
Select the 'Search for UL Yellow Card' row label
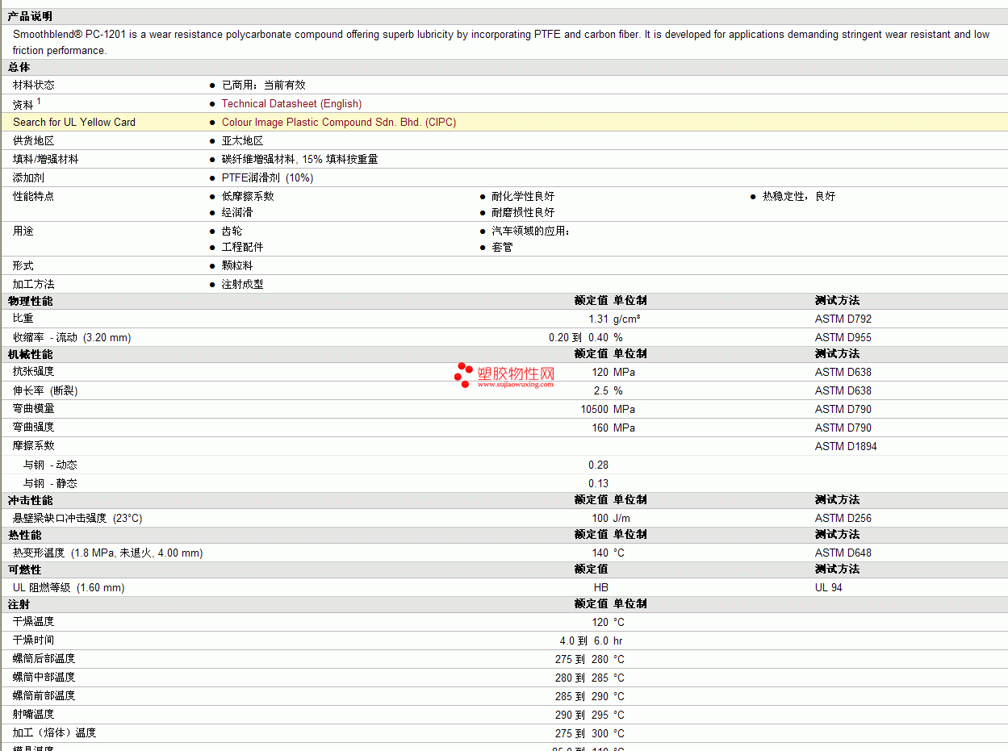pos(74,122)
